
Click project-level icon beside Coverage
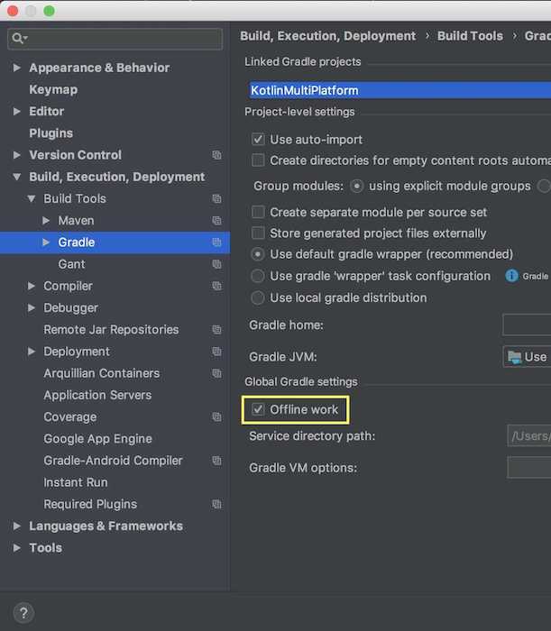pos(216,416)
